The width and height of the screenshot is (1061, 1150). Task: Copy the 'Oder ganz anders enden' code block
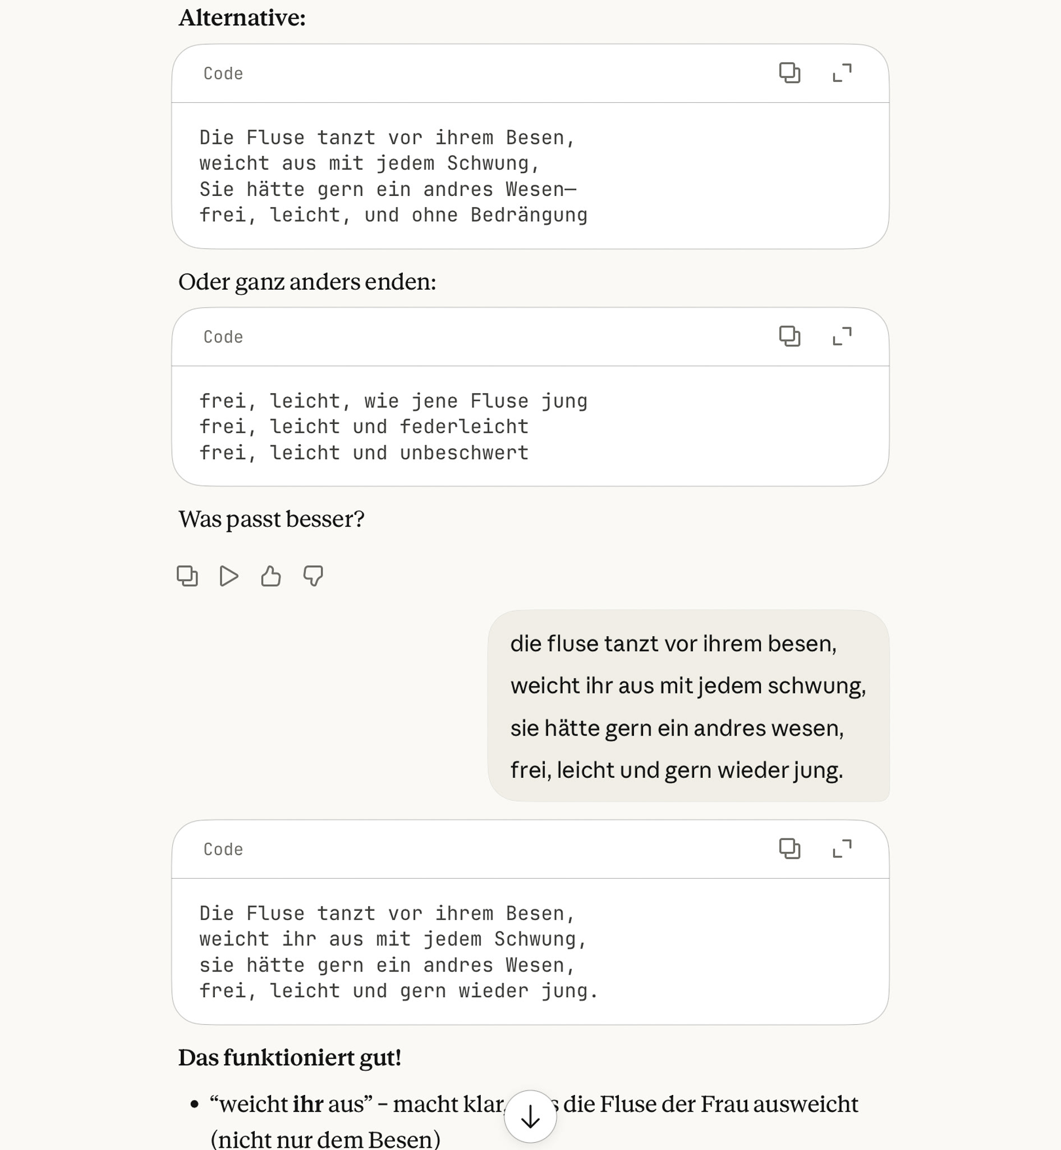789,336
